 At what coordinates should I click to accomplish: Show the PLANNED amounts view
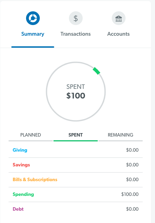coord(31,135)
